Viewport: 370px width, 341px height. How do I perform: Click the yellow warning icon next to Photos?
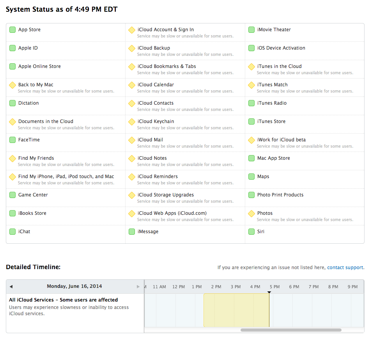tap(251, 213)
